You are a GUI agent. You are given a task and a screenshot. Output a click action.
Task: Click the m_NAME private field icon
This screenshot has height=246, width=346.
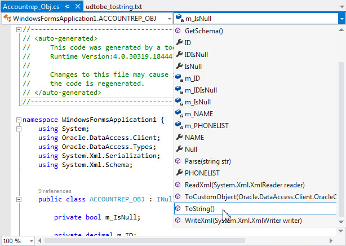[179, 113]
